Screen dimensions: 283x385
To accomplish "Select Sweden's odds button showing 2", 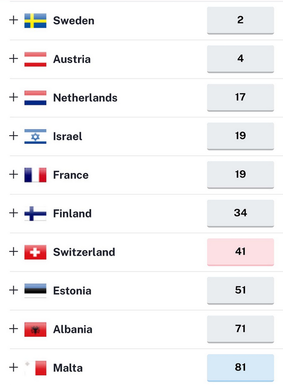I will point(240,20).
